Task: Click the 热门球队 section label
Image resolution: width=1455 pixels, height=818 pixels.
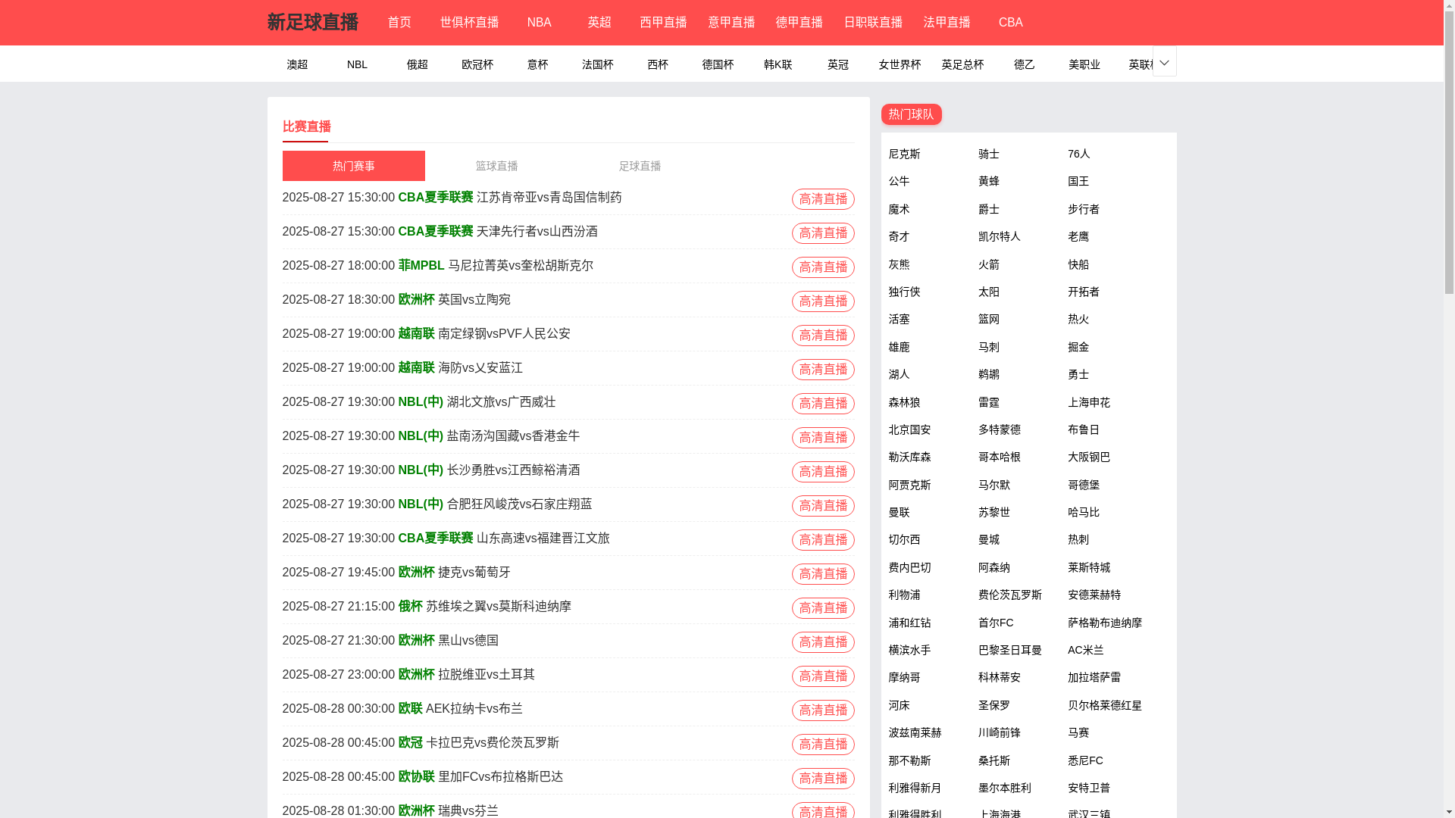Action: coord(911,114)
